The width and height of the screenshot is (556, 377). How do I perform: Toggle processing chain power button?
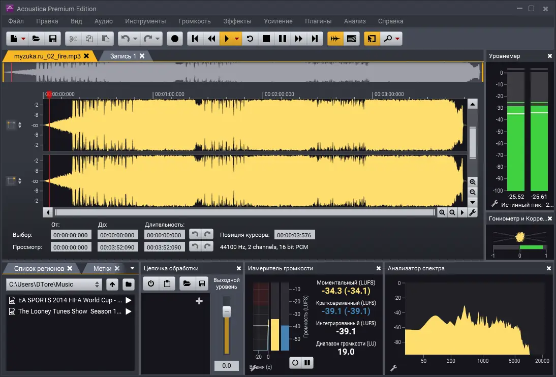click(151, 284)
